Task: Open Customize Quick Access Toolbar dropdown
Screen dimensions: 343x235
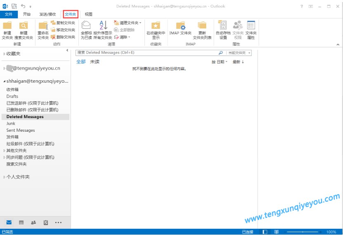Action: coord(30,7)
